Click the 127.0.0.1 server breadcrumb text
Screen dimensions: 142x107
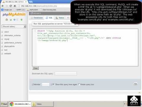37,13
